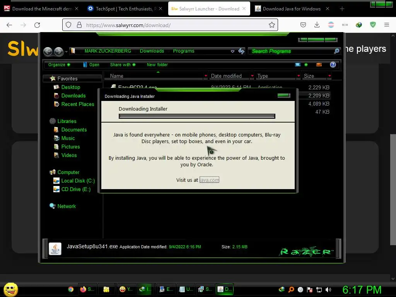Viewport: 396px width, 297px height.
Task: Bookmark this page with the star
Action: [272, 25]
